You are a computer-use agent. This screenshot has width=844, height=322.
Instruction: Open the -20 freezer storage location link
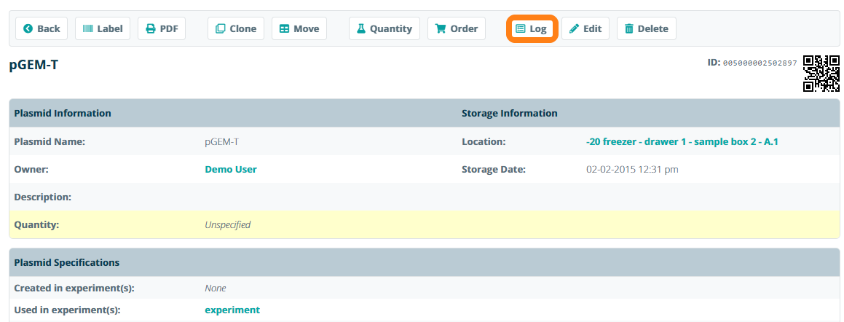(682, 141)
